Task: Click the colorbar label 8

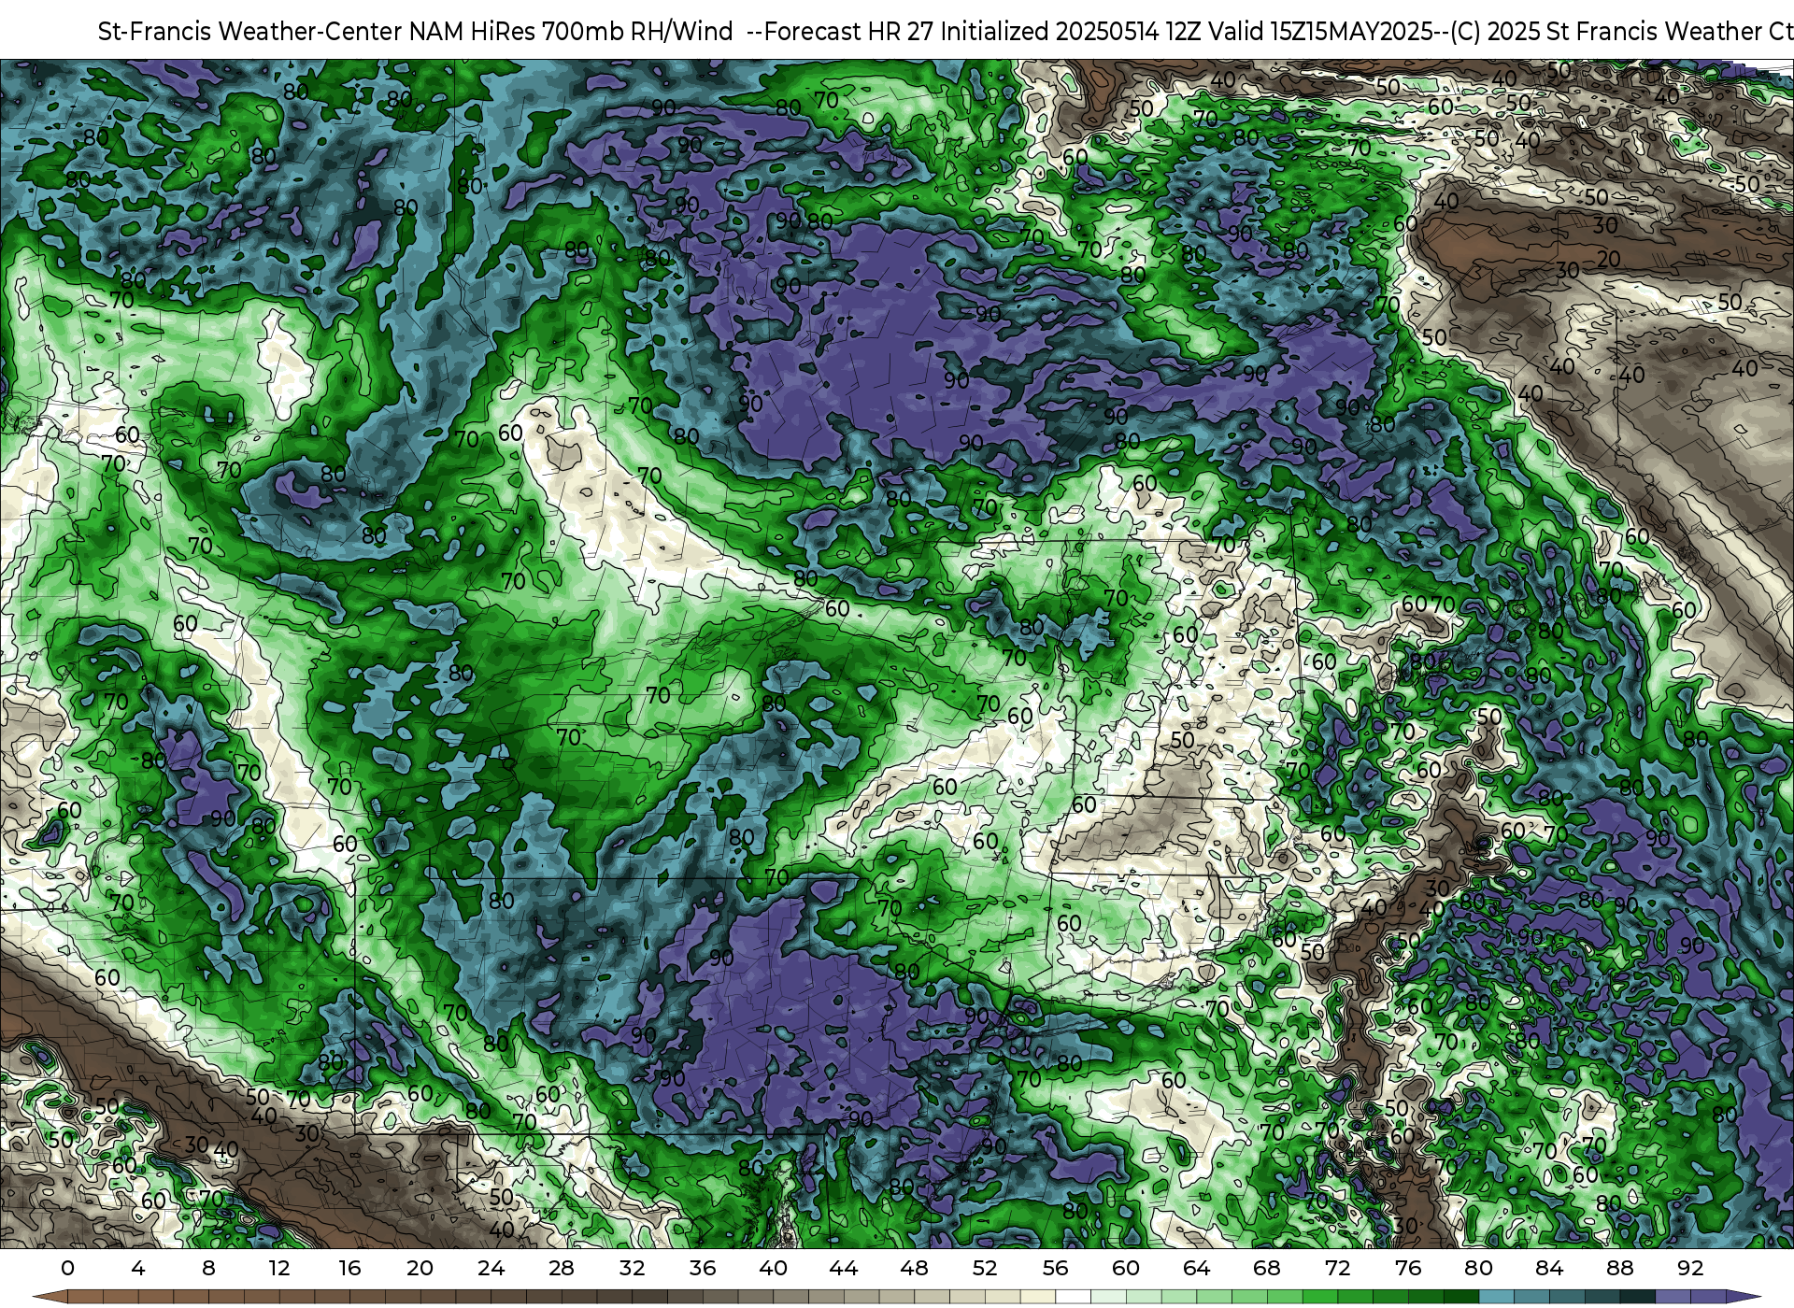Action: (208, 1268)
